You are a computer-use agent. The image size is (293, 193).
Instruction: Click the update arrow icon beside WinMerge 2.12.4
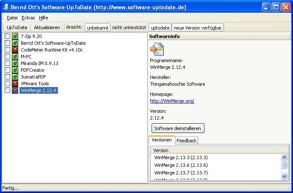pos(15,90)
